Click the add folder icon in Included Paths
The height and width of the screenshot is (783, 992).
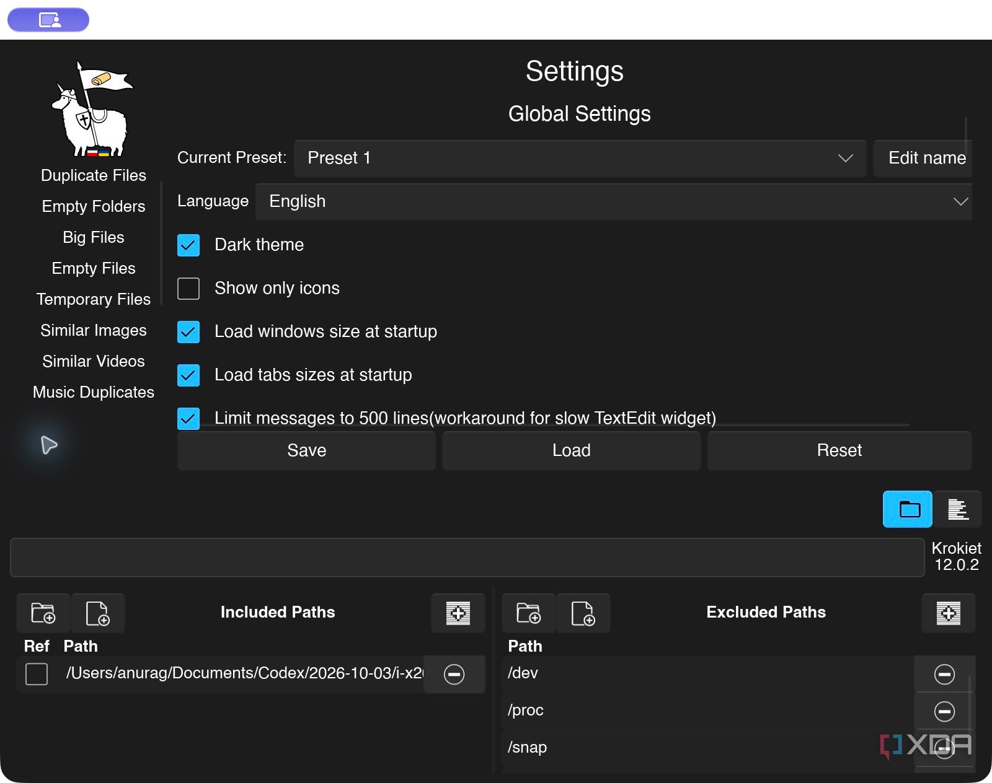(x=43, y=613)
